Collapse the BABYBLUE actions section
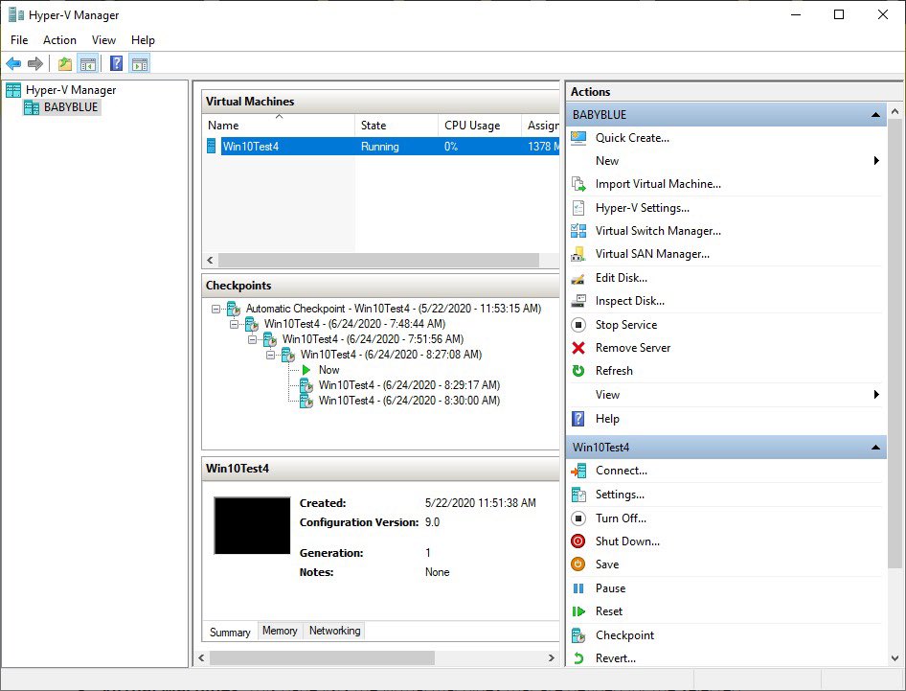 pos(875,114)
